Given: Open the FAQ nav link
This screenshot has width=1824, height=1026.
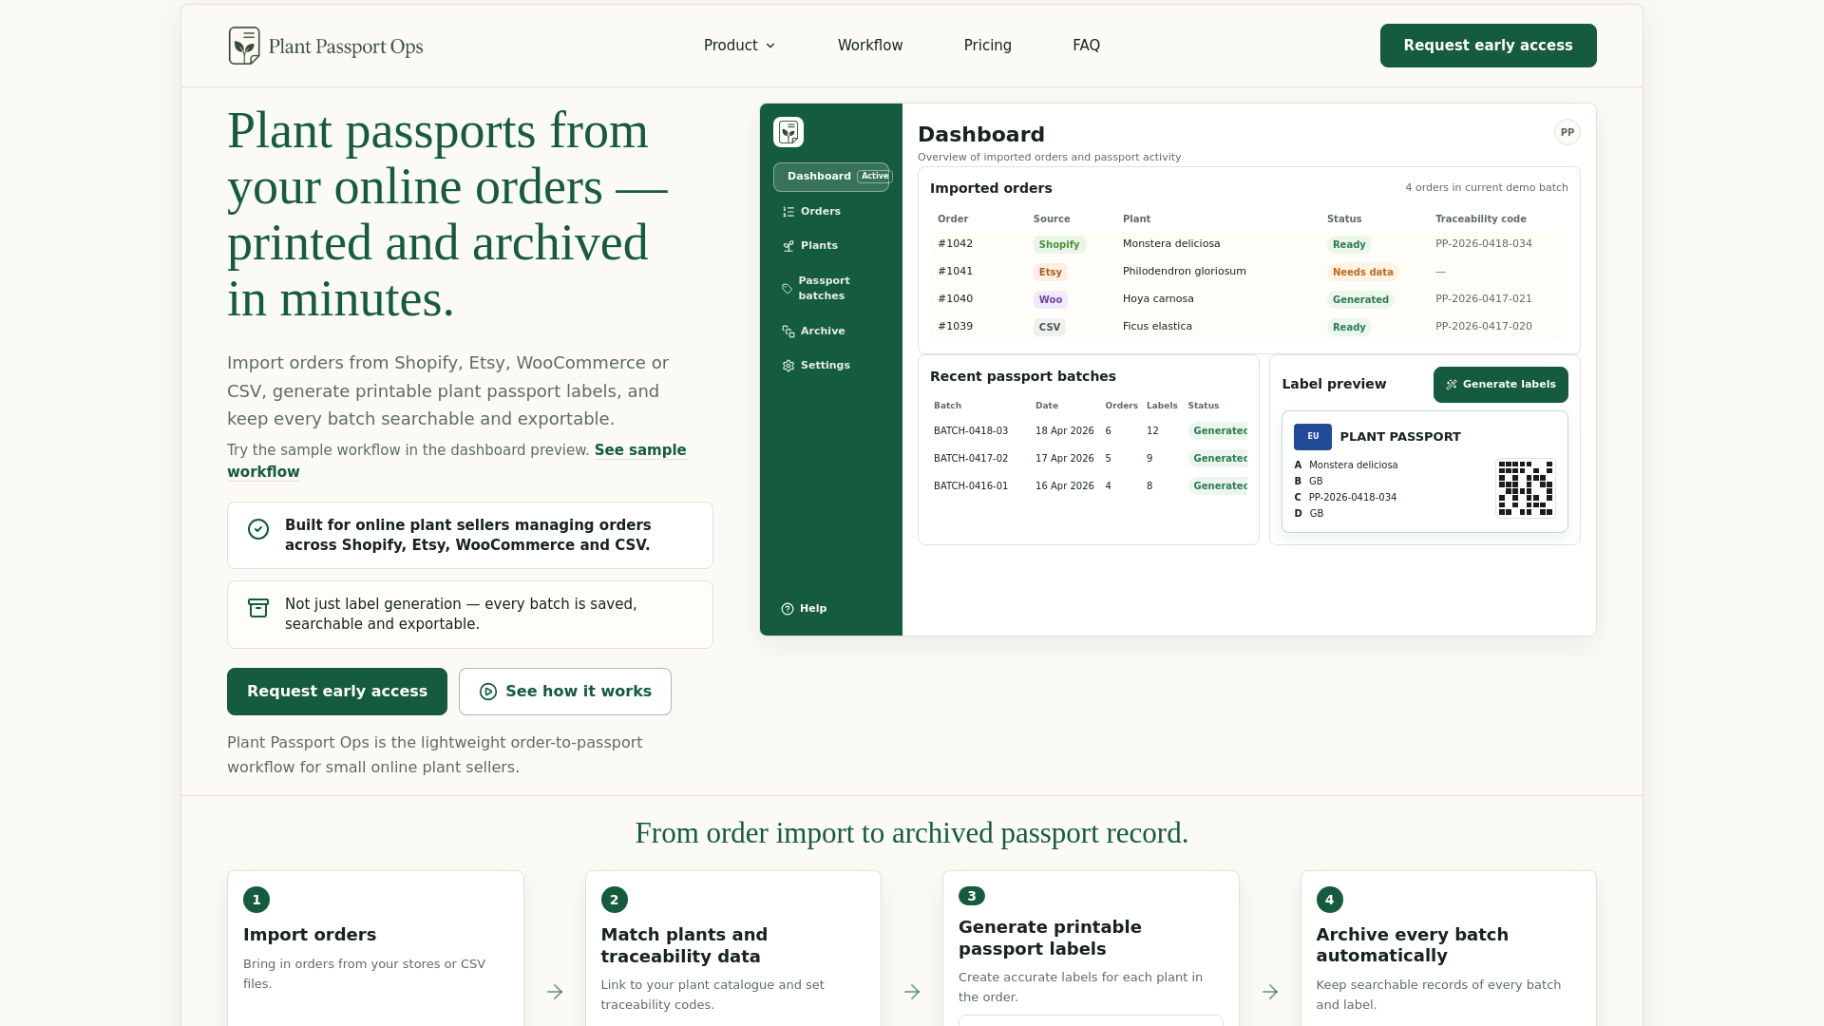Looking at the screenshot, I should 1086,46.
